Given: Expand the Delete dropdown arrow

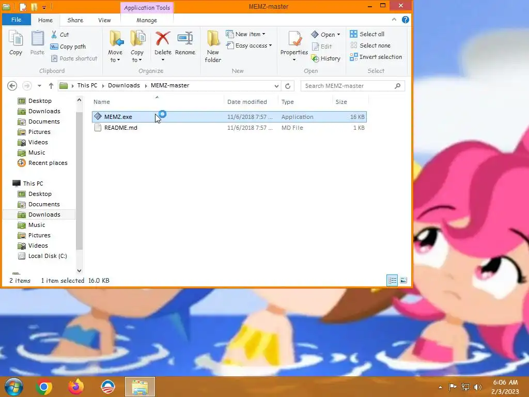Looking at the screenshot, I should pyautogui.click(x=163, y=60).
